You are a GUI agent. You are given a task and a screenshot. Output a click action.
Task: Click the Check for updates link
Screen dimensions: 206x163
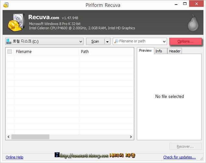click(x=179, y=157)
